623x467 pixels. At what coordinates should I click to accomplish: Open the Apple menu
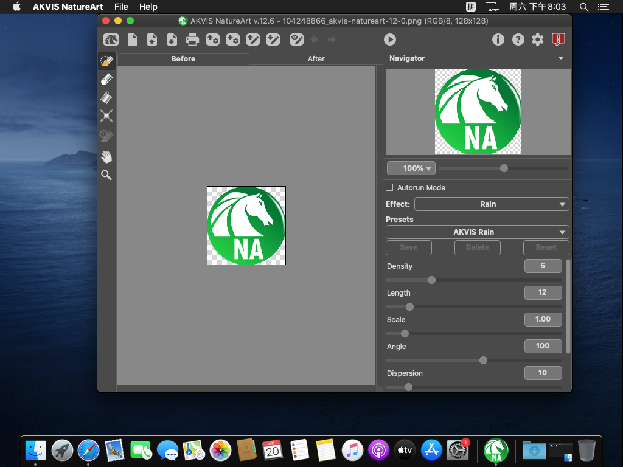[x=16, y=7]
